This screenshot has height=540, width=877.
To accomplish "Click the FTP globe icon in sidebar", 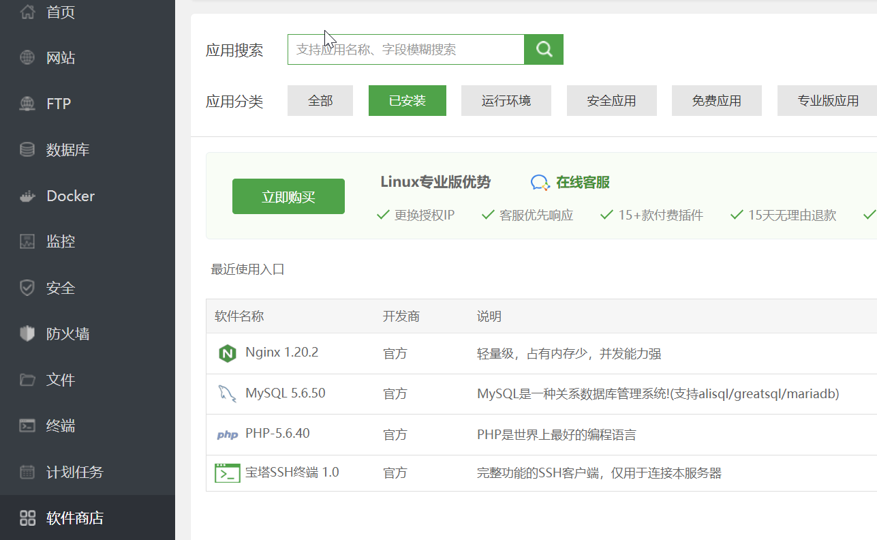I will (27, 104).
